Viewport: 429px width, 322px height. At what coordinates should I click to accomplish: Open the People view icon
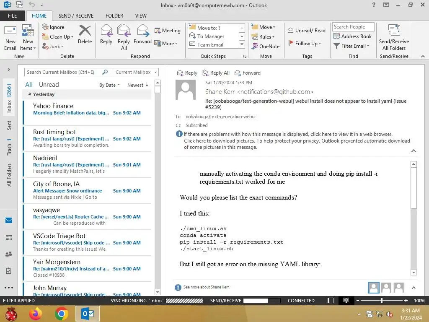point(9,254)
